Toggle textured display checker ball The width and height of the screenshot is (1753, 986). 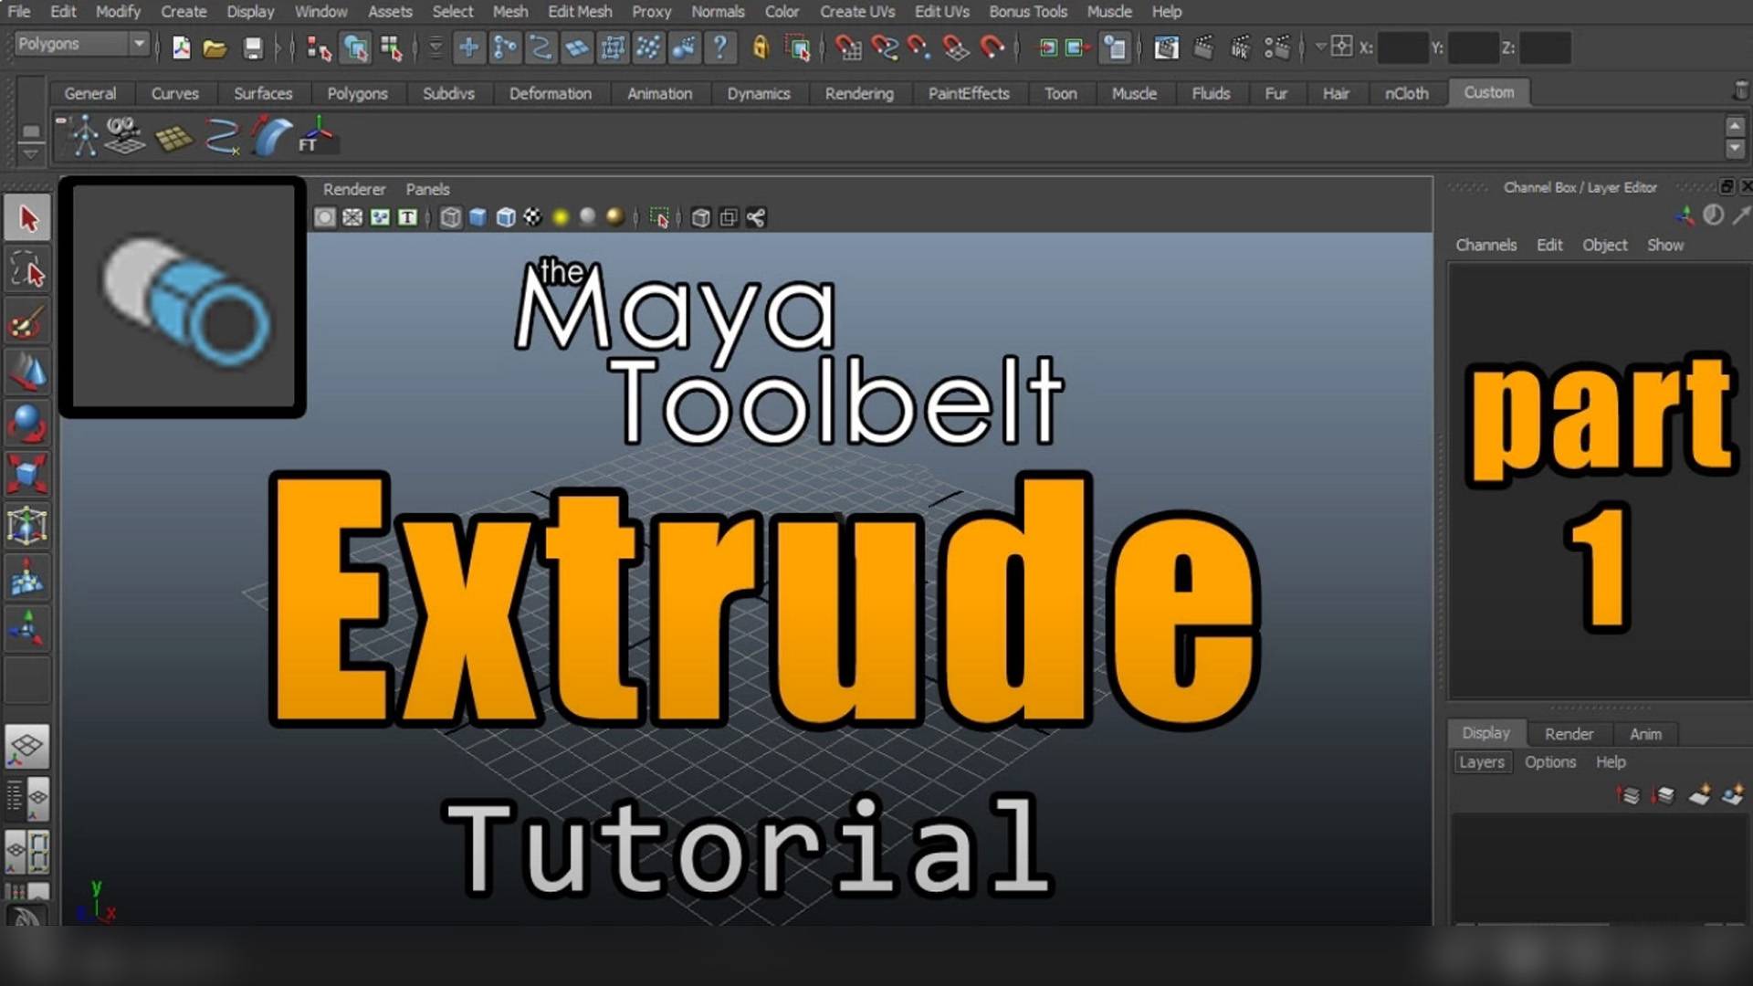coord(532,217)
